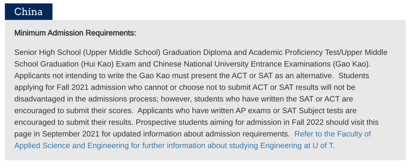Click the 'Academic Proficiency Test' text

point(294,52)
